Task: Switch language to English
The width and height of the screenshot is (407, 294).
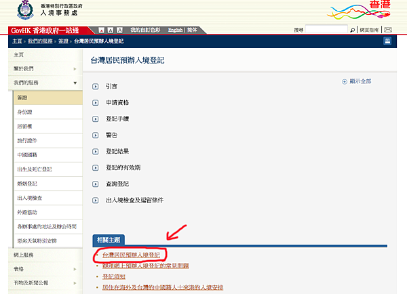Action: (x=175, y=30)
